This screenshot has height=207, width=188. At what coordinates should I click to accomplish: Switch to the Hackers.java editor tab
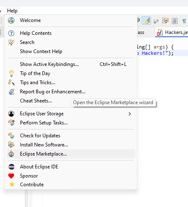[171, 32]
